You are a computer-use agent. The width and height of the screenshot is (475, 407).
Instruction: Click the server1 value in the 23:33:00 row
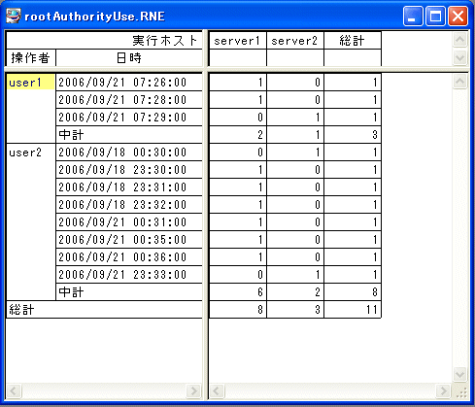(238, 275)
